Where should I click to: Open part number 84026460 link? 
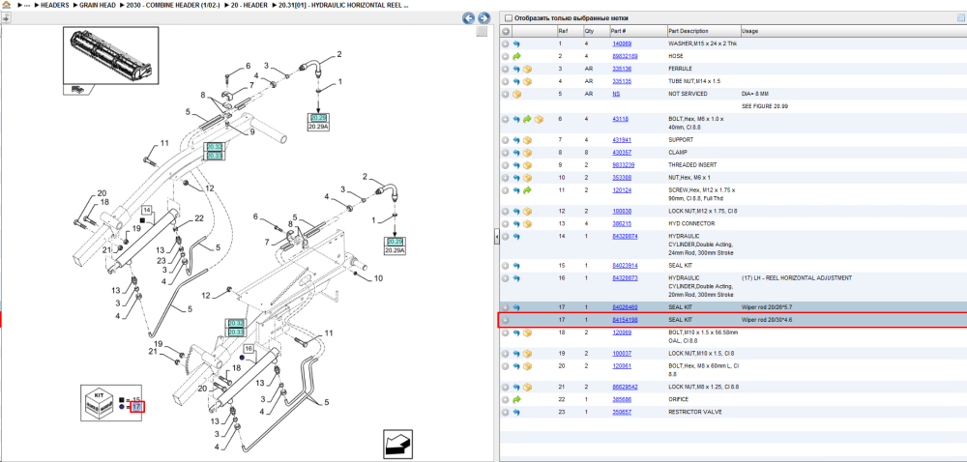pos(625,306)
